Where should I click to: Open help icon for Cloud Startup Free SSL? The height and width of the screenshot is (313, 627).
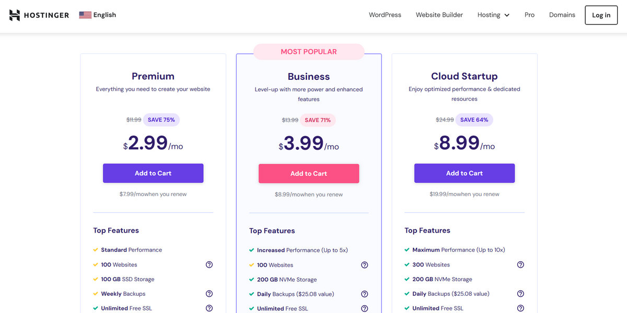coord(520,308)
